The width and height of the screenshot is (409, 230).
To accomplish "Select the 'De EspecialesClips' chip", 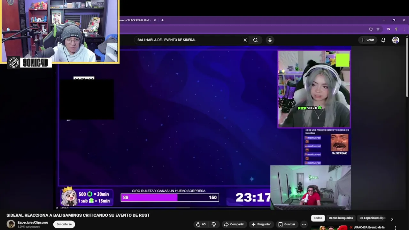I will point(372,218).
